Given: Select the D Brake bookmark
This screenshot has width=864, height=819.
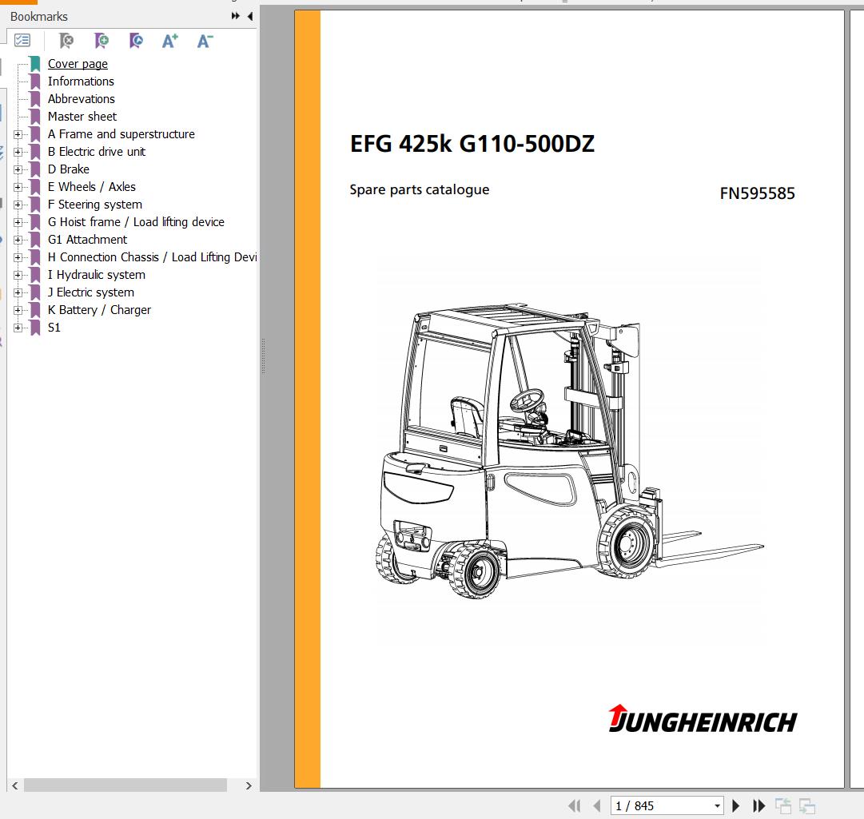Looking at the screenshot, I should [69, 169].
